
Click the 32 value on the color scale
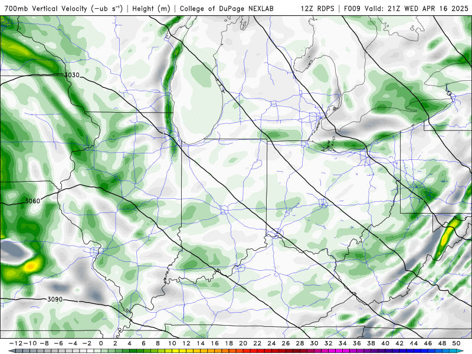click(x=329, y=343)
